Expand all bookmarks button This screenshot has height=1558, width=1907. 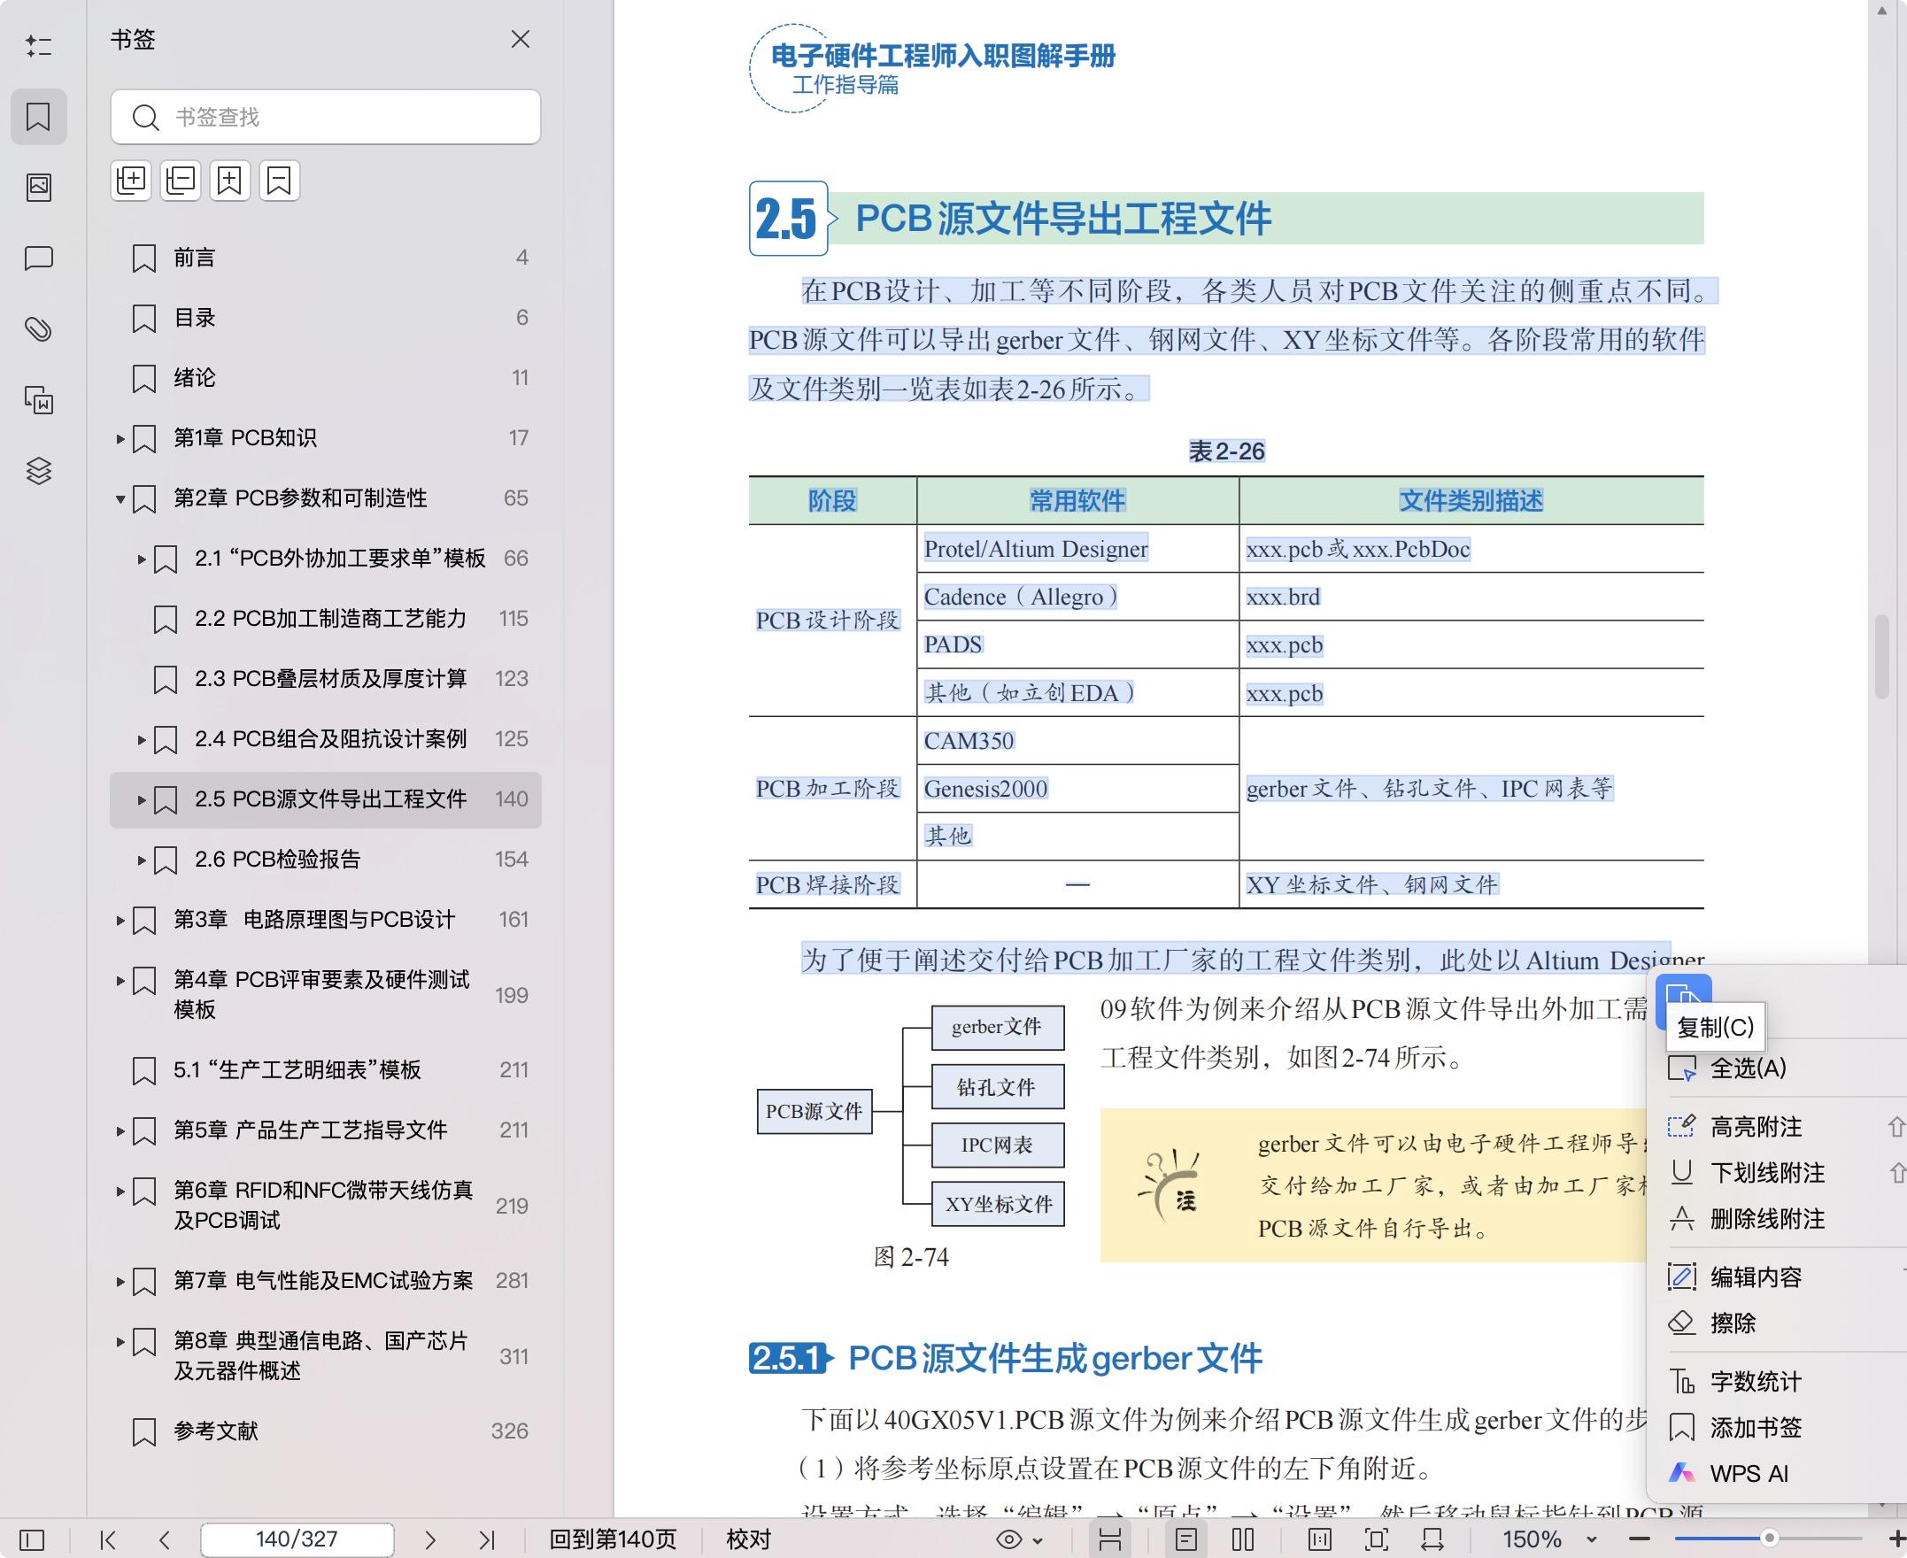click(x=131, y=181)
